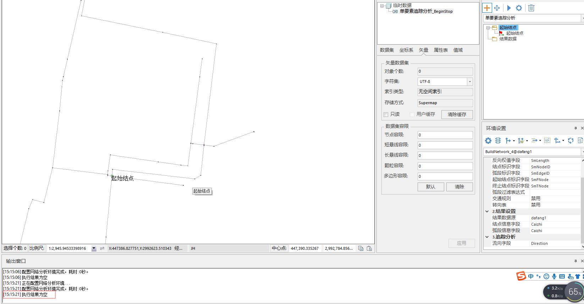Screen dimensions: 584x304
Task: Click the double right-arrow icon in 环境设置
Action: click(x=535, y=141)
